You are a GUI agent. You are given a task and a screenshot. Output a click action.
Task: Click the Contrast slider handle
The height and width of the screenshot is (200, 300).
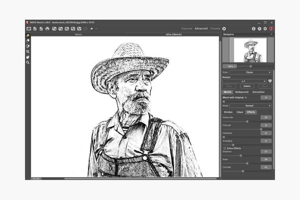click(x=243, y=171)
